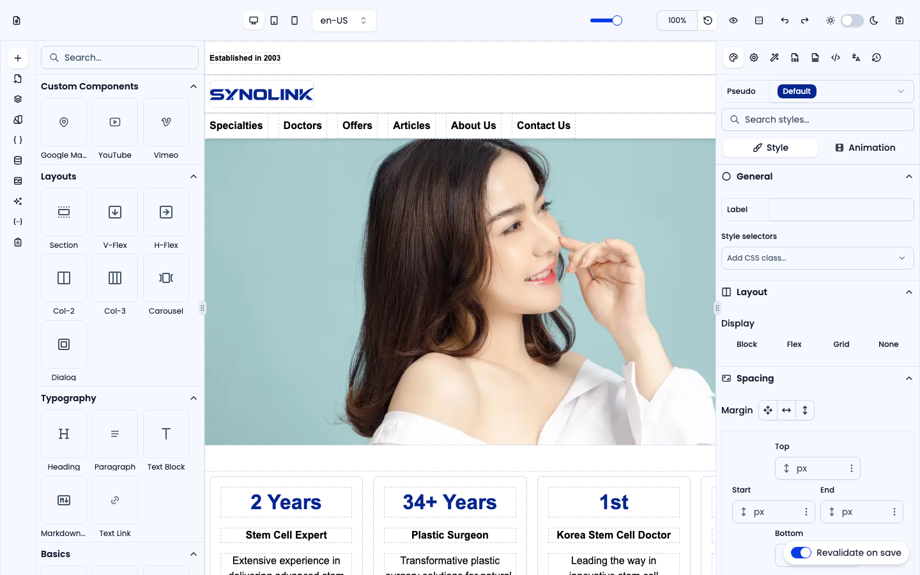Open the code brackets tab in the right panel
This screenshot has width=920, height=575.
pos(836,57)
